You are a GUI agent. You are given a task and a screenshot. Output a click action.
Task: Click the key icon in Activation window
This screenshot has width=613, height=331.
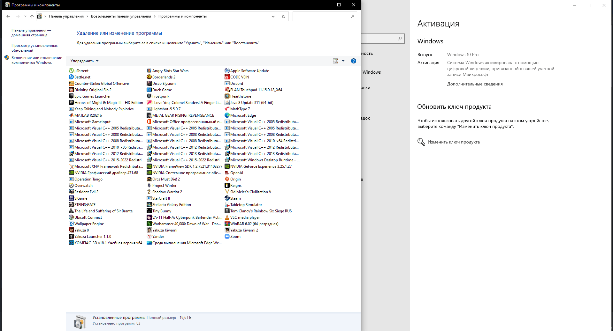[421, 142]
